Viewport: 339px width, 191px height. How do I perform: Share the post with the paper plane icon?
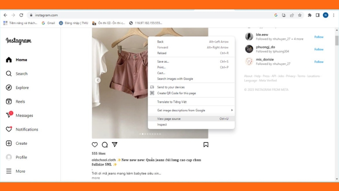click(x=114, y=144)
